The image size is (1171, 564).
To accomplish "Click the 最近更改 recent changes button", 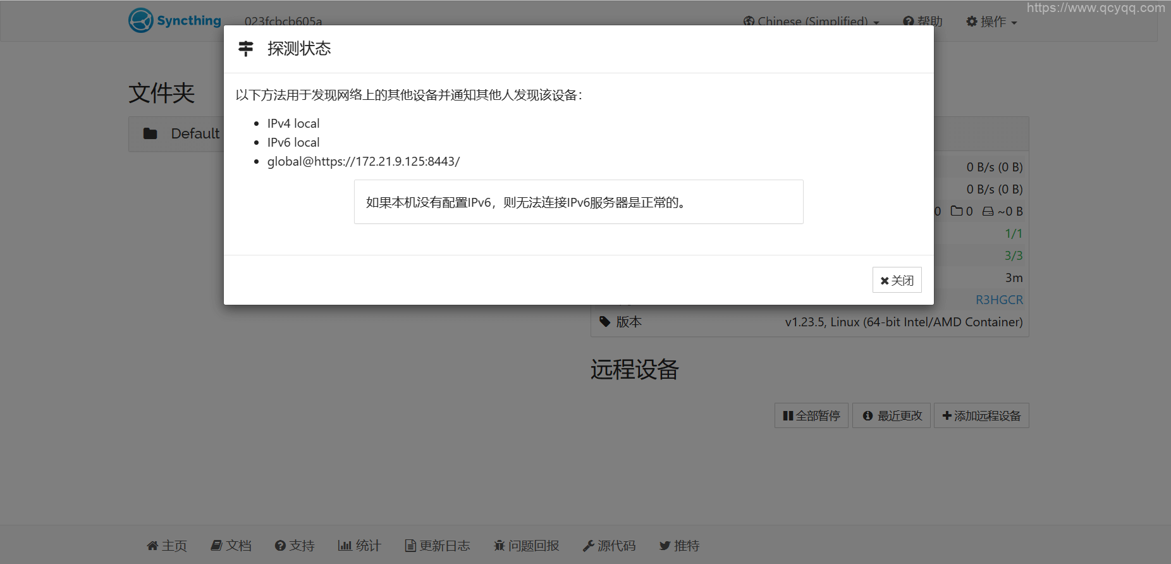I will coord(892,415).
